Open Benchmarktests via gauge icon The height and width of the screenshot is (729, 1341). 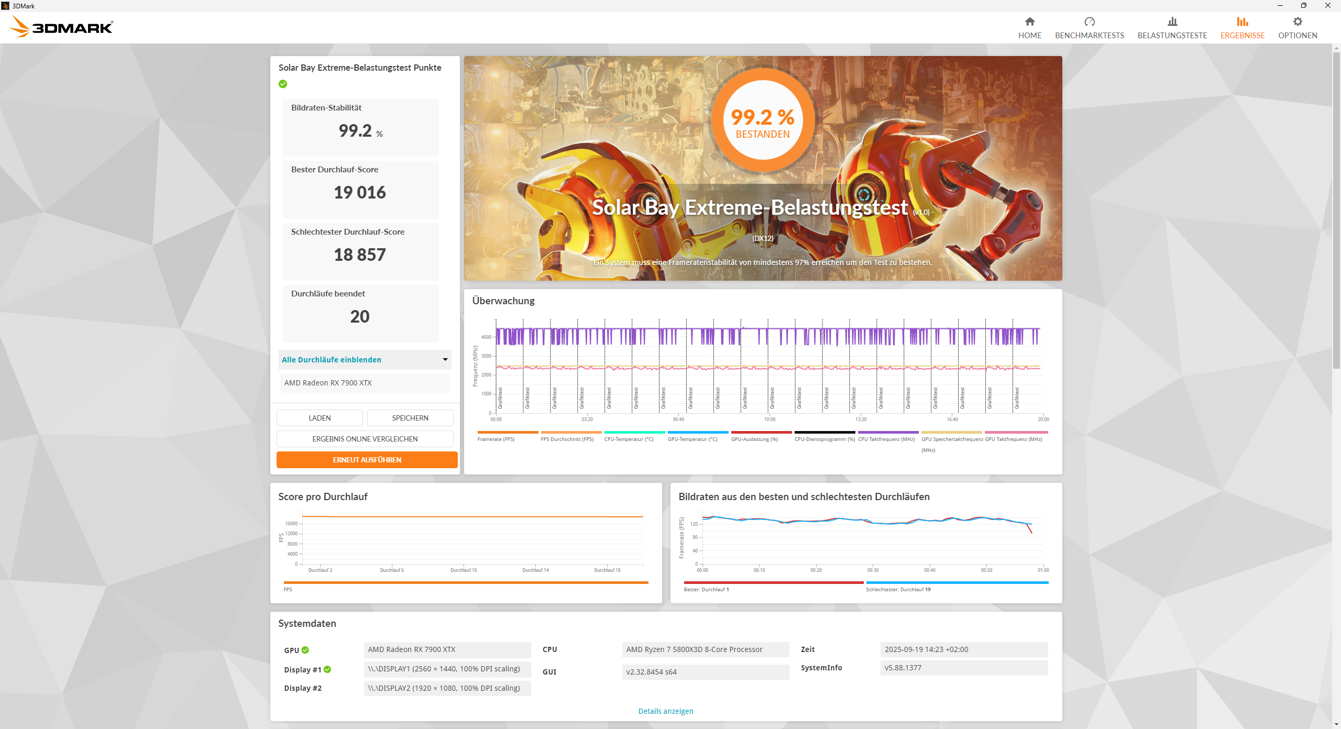coord(1089,21)
